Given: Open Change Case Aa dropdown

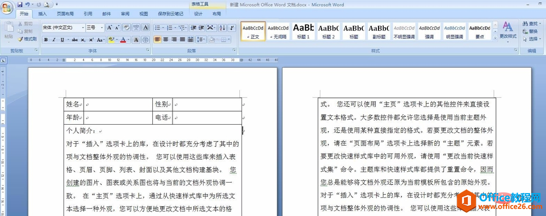Looking at the screenshot, I should [x=100, y=40].
